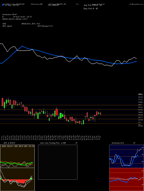Select the 262.7 price axis label
Viewport: 144px width, 191px height.
(x=140, y=105)
